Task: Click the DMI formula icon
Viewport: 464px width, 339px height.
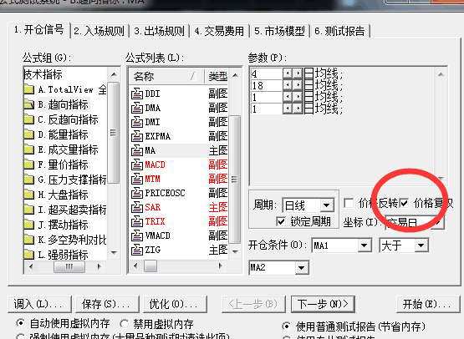Action: [137, 122]
